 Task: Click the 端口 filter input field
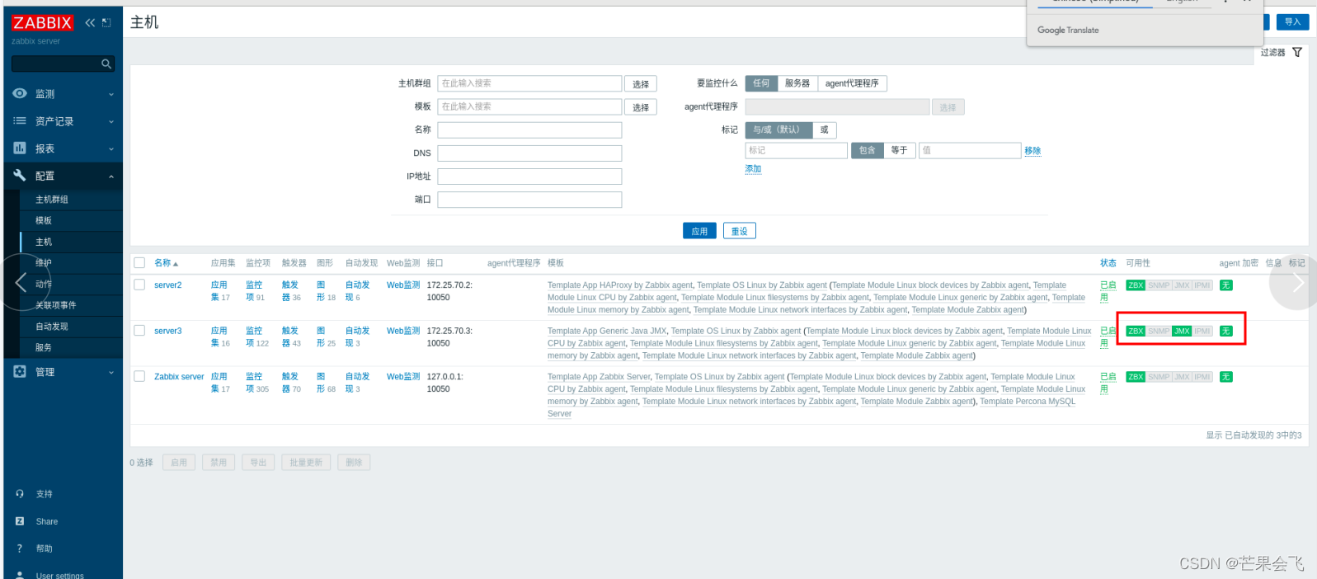[x=529, y=200]
